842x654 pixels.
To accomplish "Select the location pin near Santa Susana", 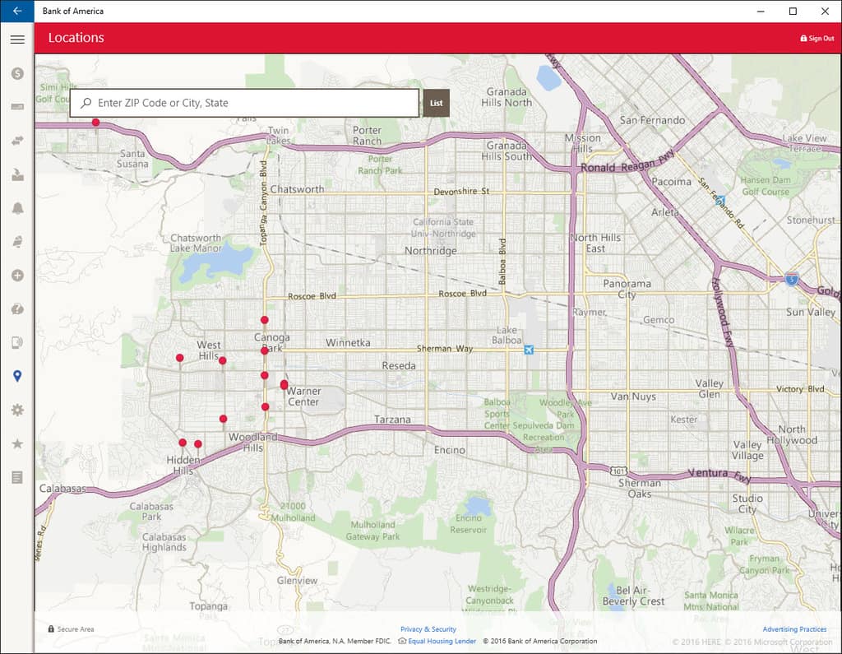I will coord(95,123).
